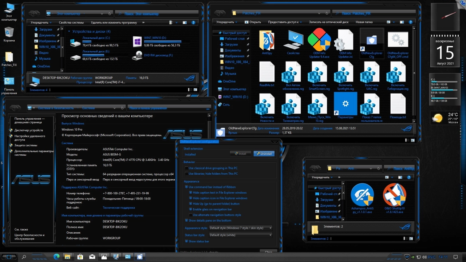466x262 pixels.
Task: Open Защита системы link
Action: [26, 145]
